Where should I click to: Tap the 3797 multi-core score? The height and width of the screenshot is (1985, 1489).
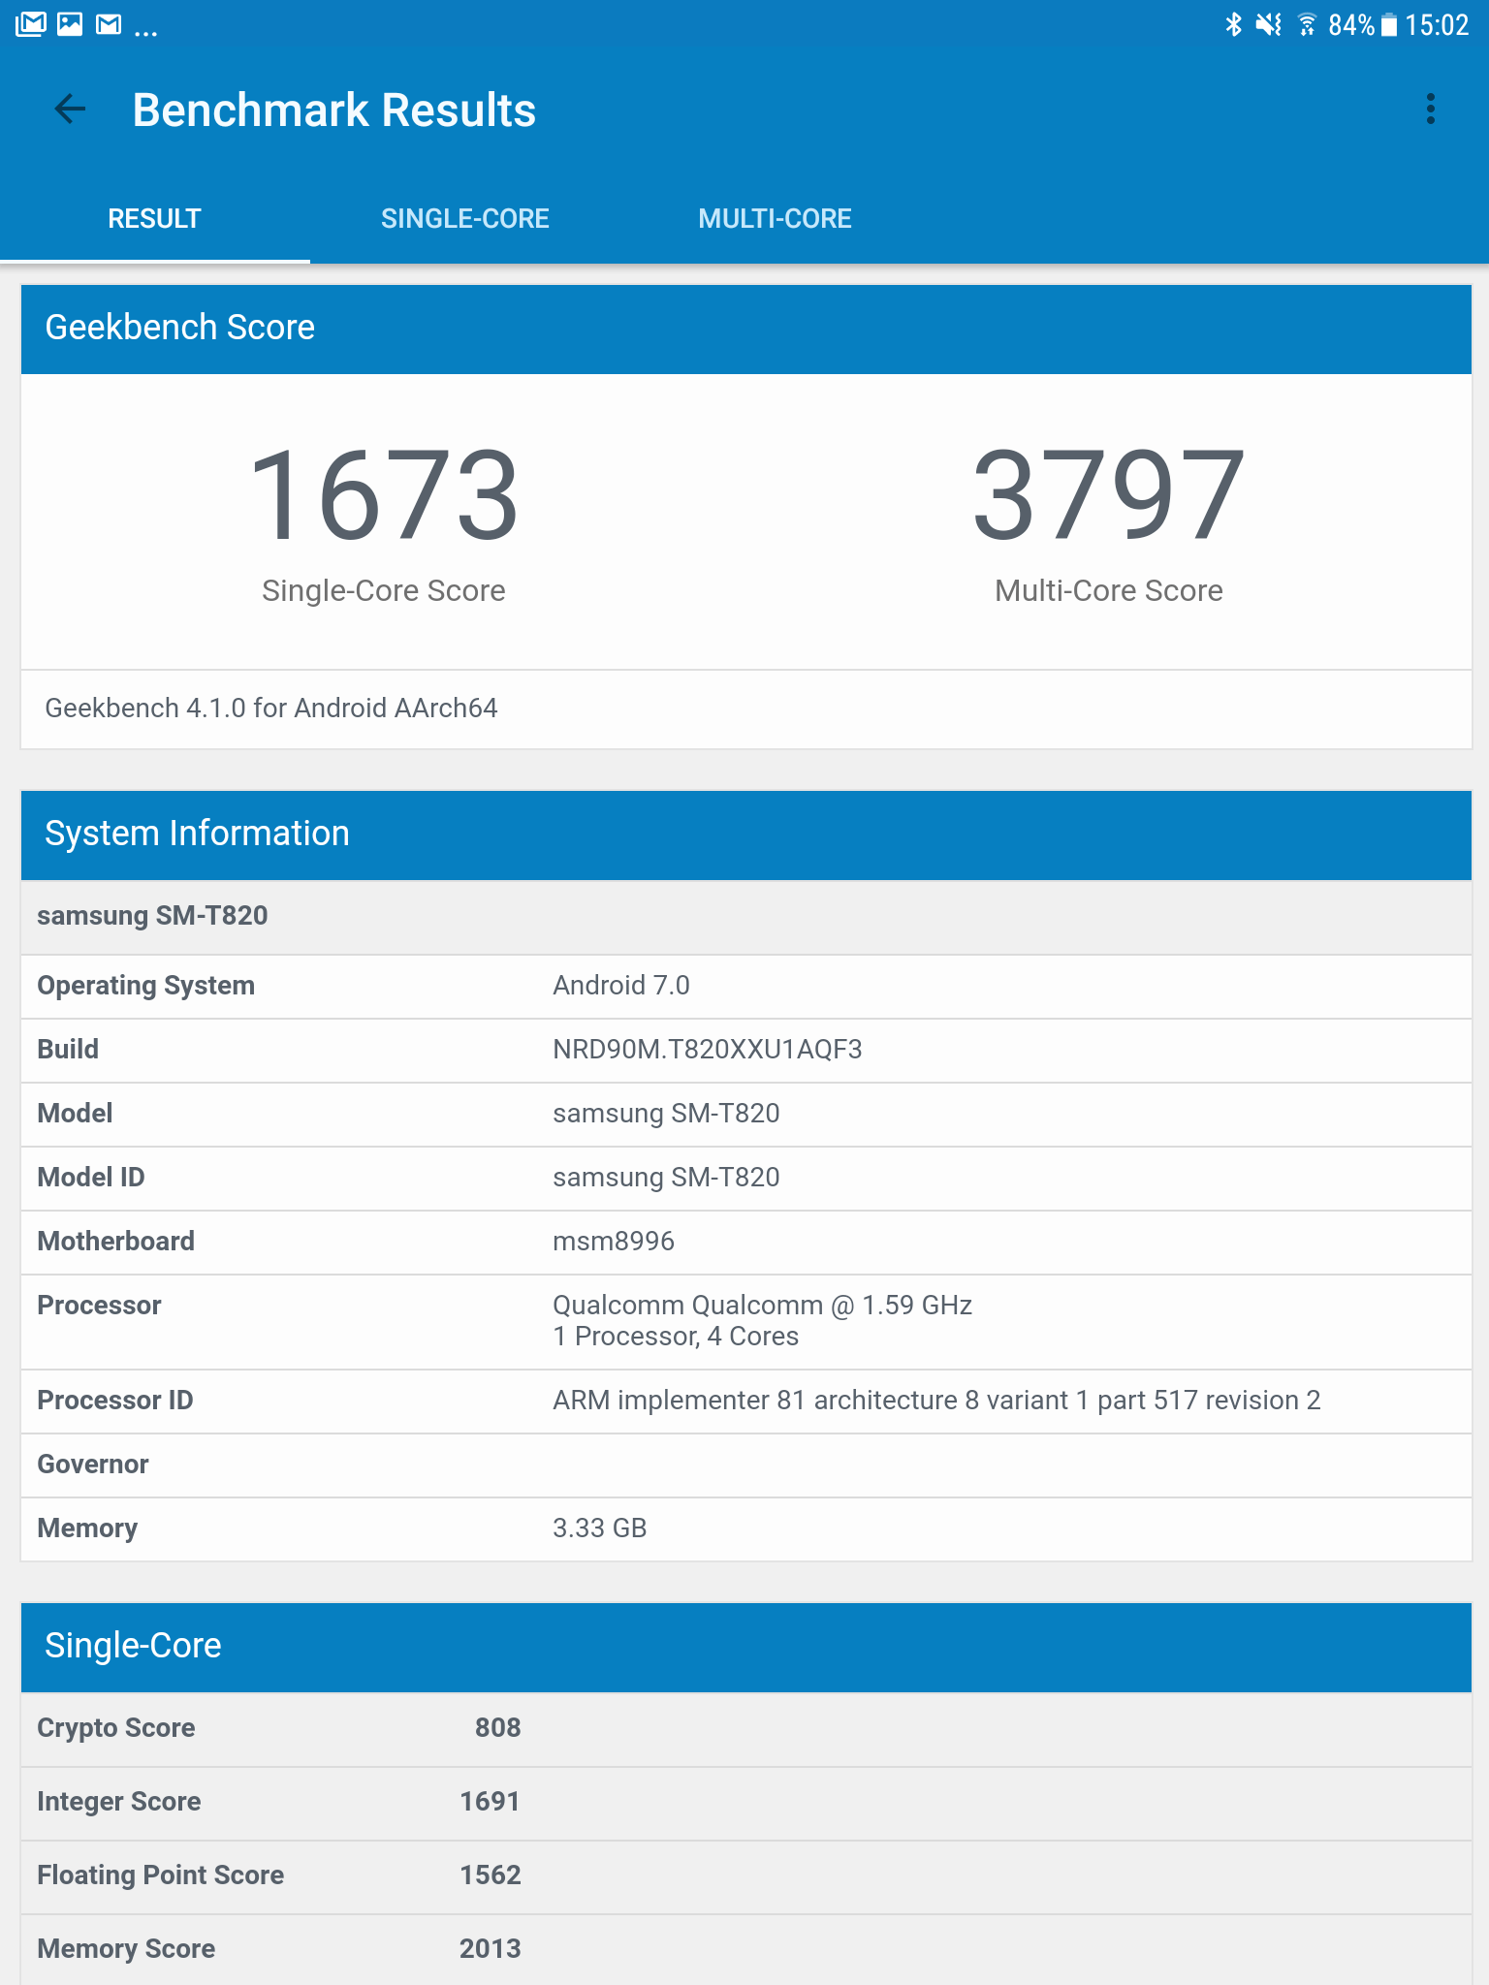click(1109, 494)
